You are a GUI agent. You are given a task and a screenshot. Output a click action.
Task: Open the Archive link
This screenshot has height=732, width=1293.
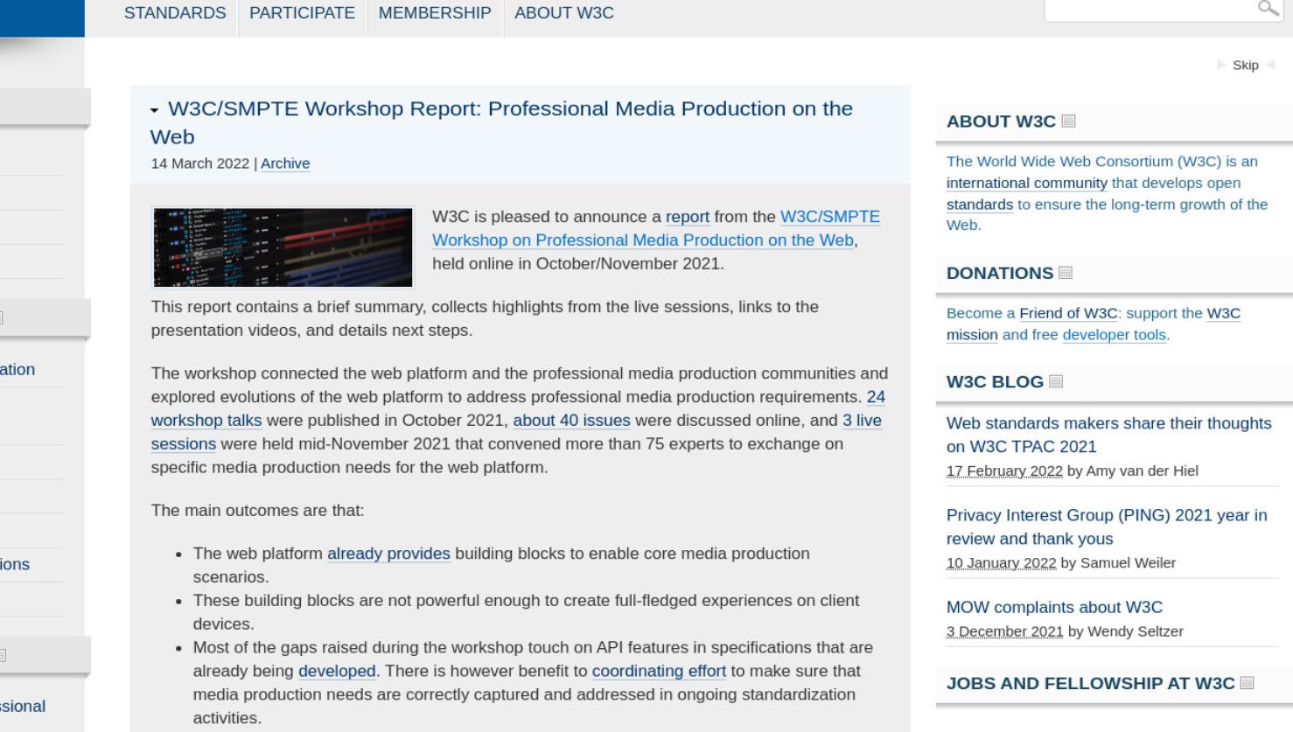click(285, 164)
